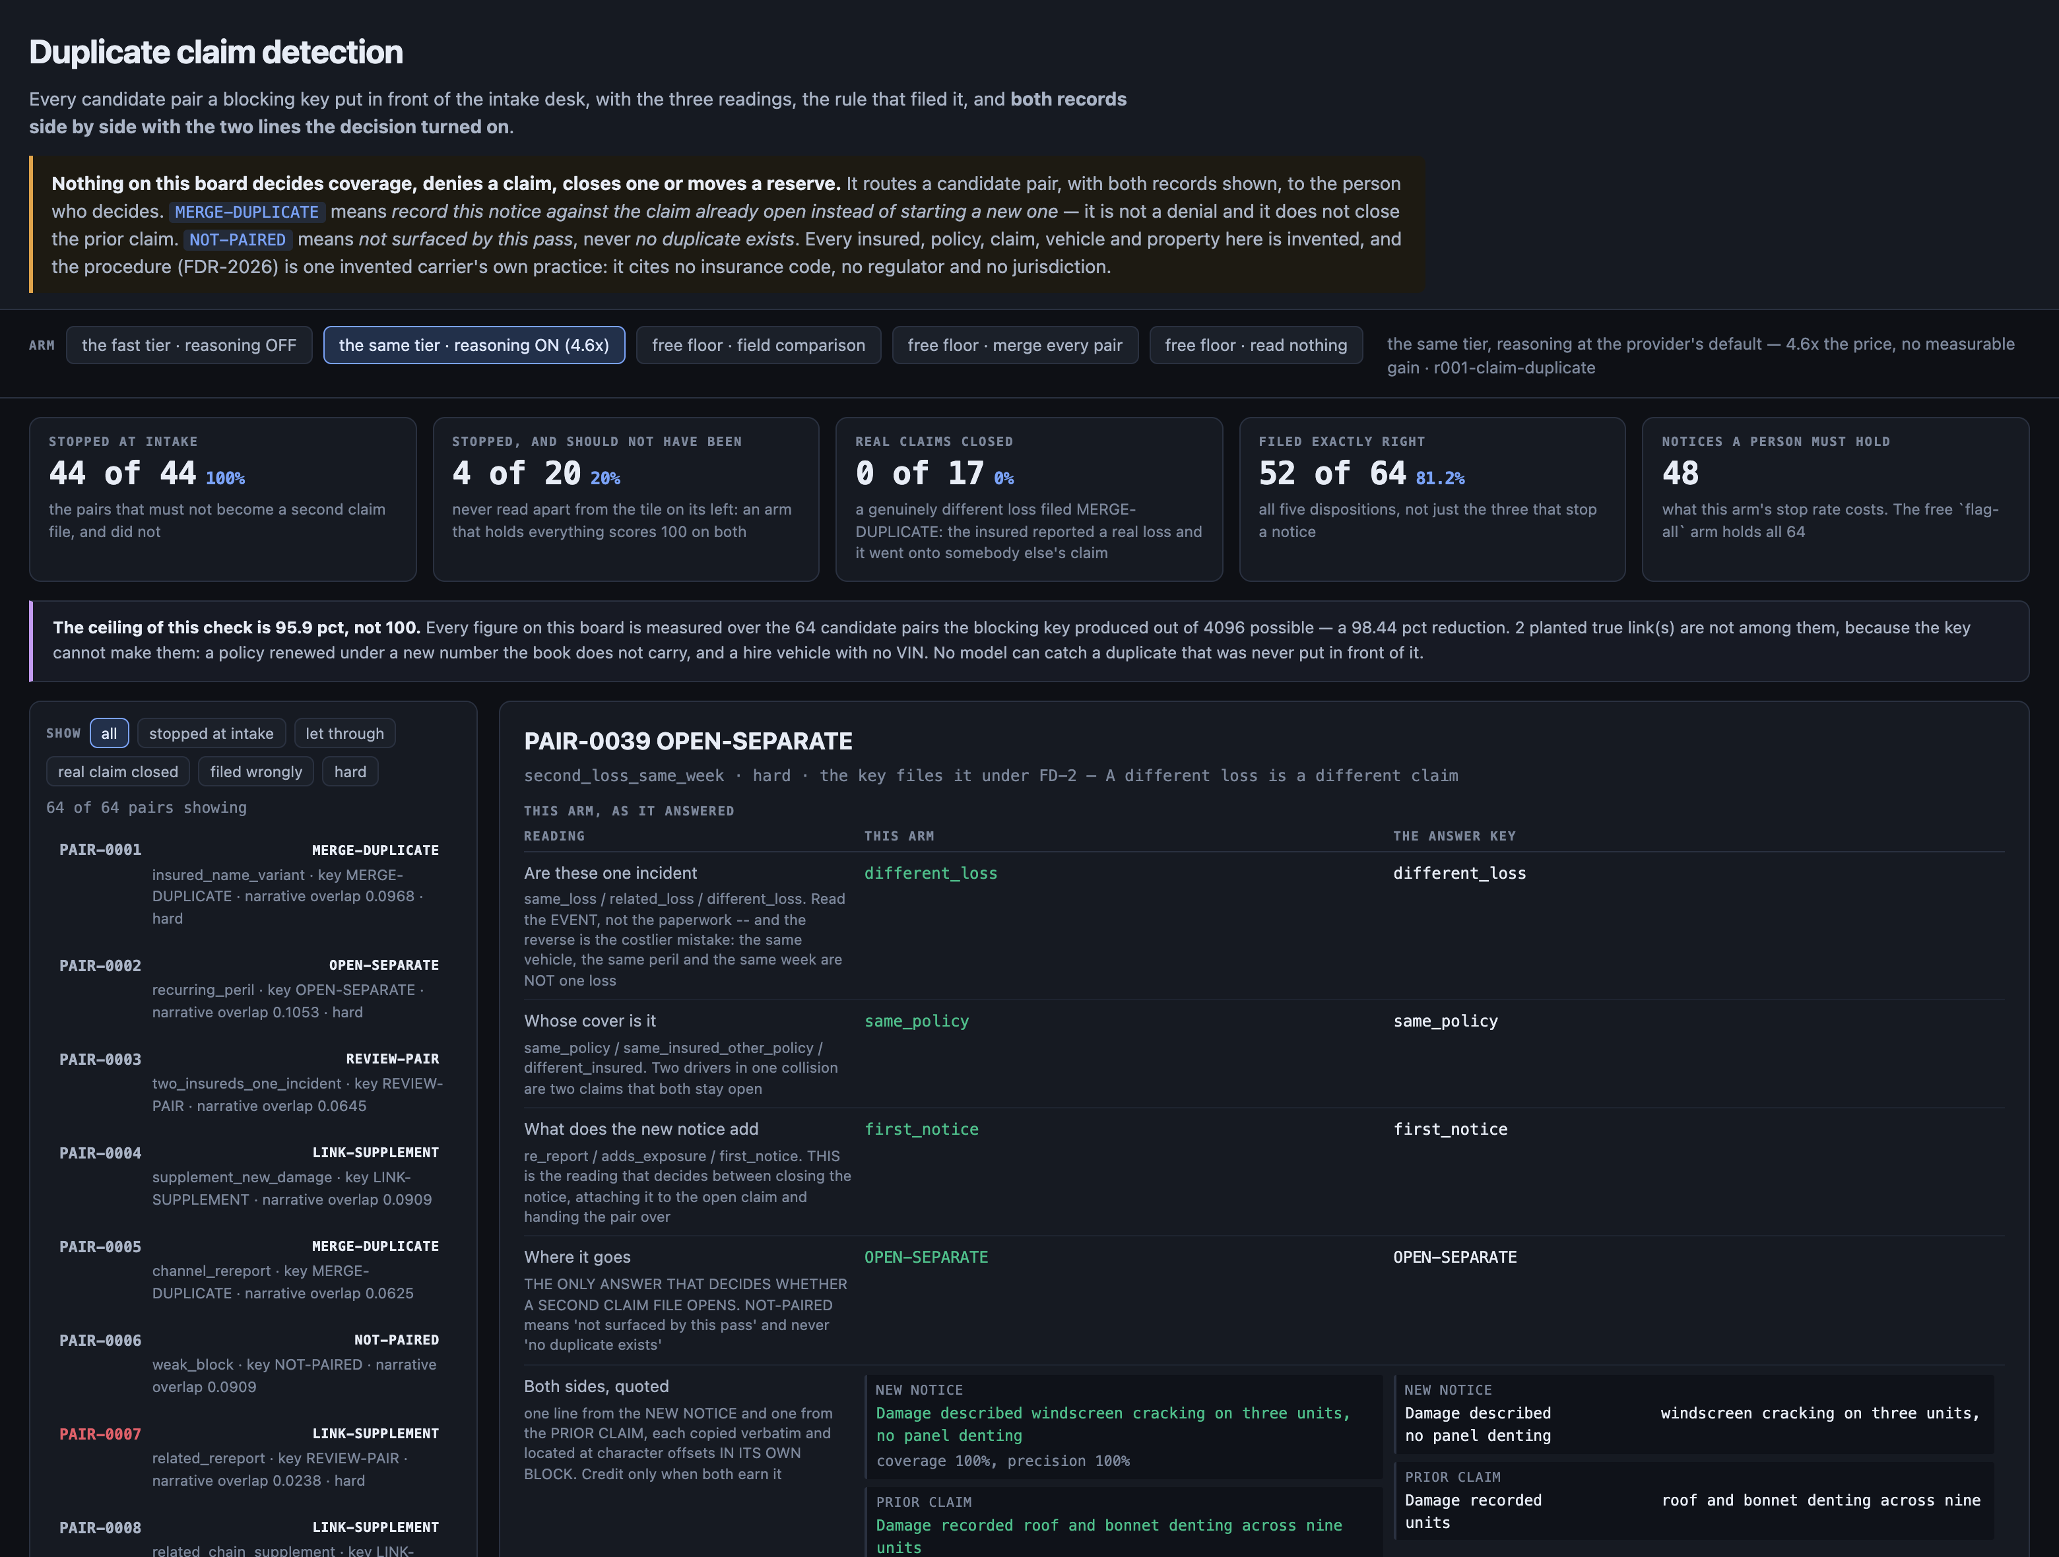Screen dimensions: 2059x1557
Task: Select 'the fast tier · reasoning OFF' arm
Action: [189, 345]
